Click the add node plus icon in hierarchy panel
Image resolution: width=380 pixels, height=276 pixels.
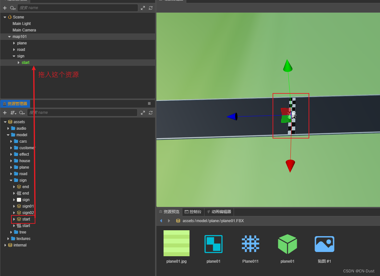pos(5,8)
